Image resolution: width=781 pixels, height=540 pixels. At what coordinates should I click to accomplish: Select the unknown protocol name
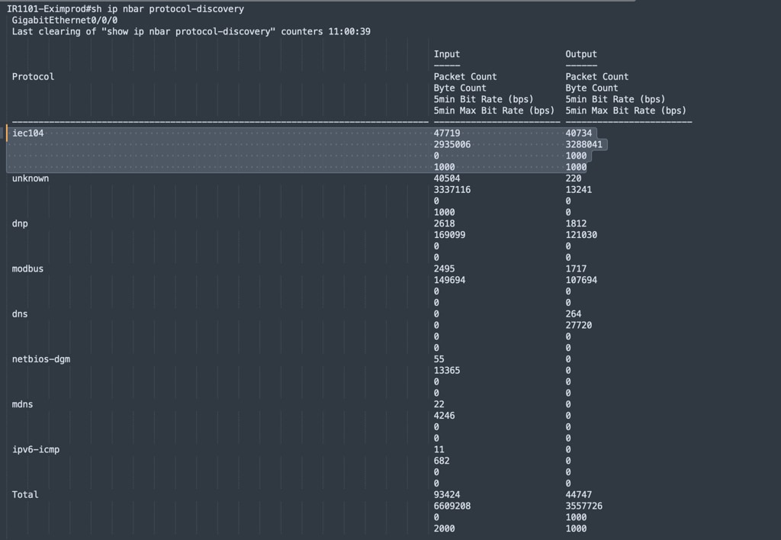(31, 178)
